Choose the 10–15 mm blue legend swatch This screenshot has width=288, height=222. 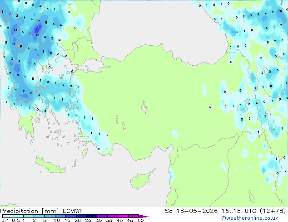(60, 216)
